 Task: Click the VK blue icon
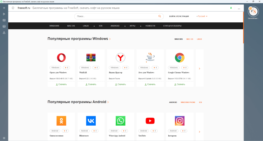pos(91,121)
